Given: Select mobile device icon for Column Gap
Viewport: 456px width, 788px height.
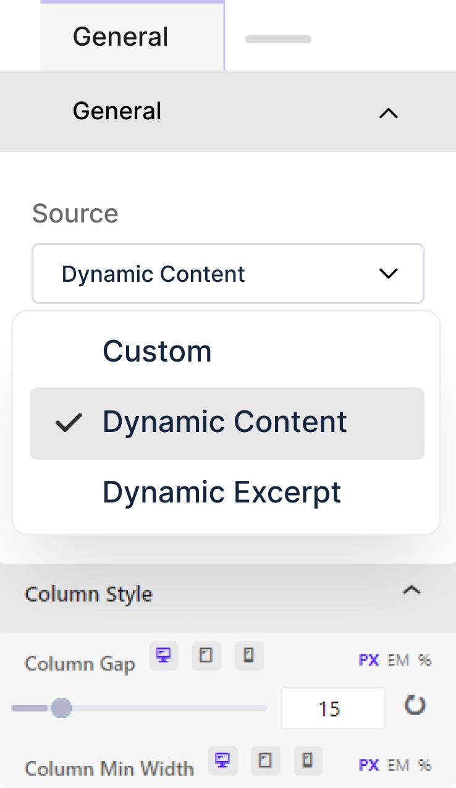Looking at the screenshot, I should coord(249,656).
